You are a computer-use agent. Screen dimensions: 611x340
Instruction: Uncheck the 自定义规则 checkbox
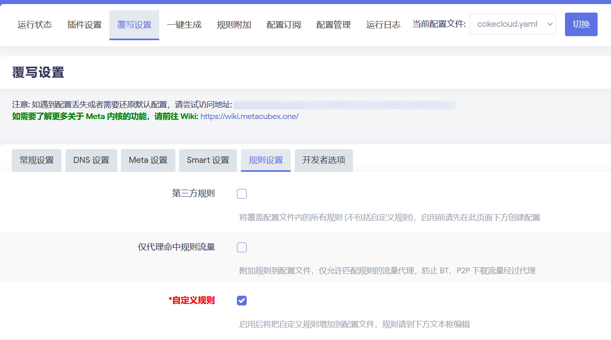tap(242, 301)
